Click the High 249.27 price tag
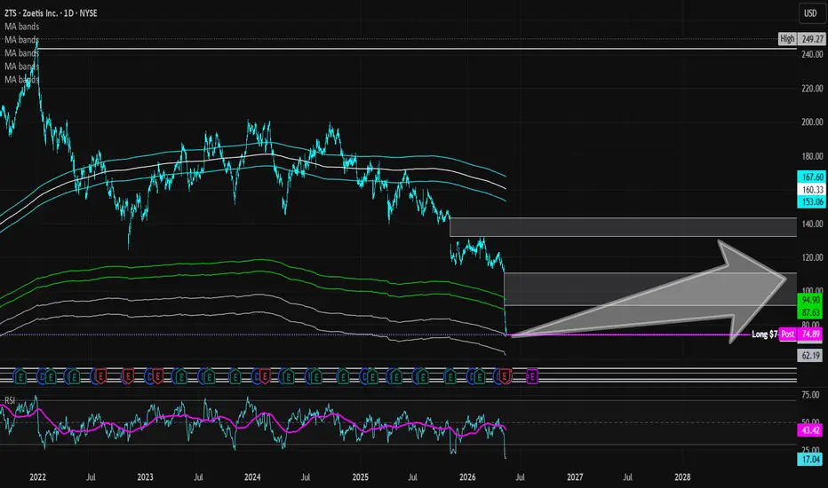This screenshot has width=828, height=488. tap(801, 39)
